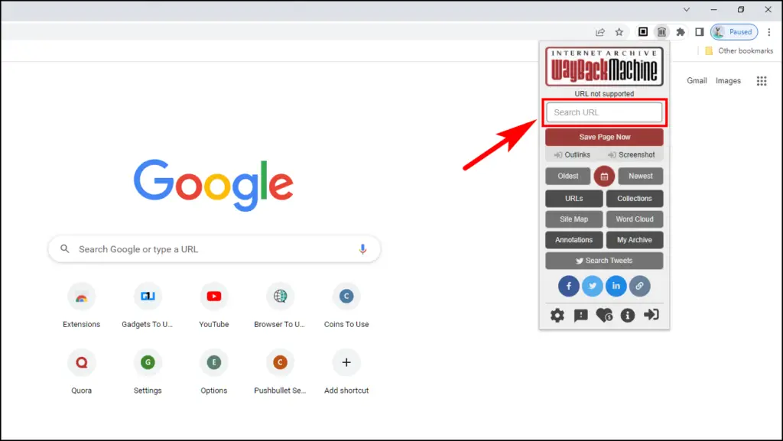
Task: Toggle the Outlinks option
Action: tap(572, 154)
